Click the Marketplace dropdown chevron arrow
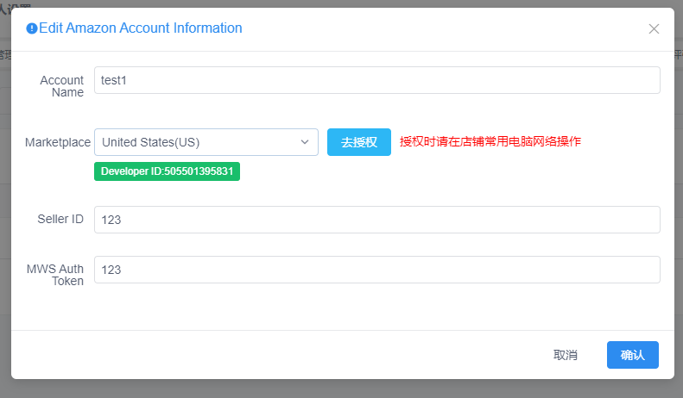This screenshot has width=683, height=398. [305, 142]
